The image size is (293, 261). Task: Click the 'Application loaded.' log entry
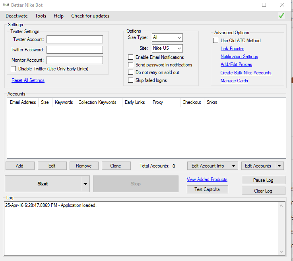click(50, 205)
